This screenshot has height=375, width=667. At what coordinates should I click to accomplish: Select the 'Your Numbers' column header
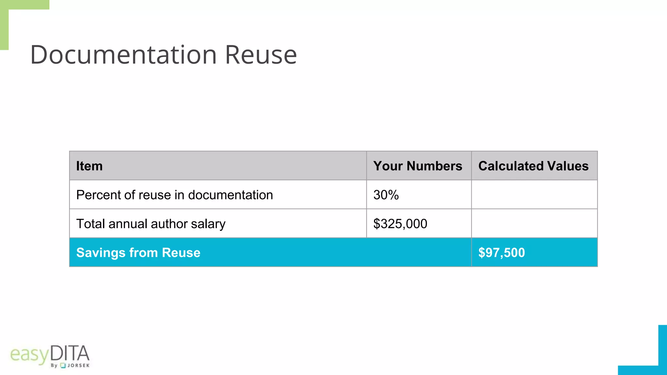418,166
